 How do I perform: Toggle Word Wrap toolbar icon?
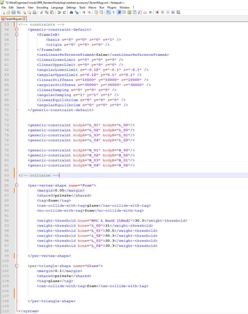pos(108,13)
